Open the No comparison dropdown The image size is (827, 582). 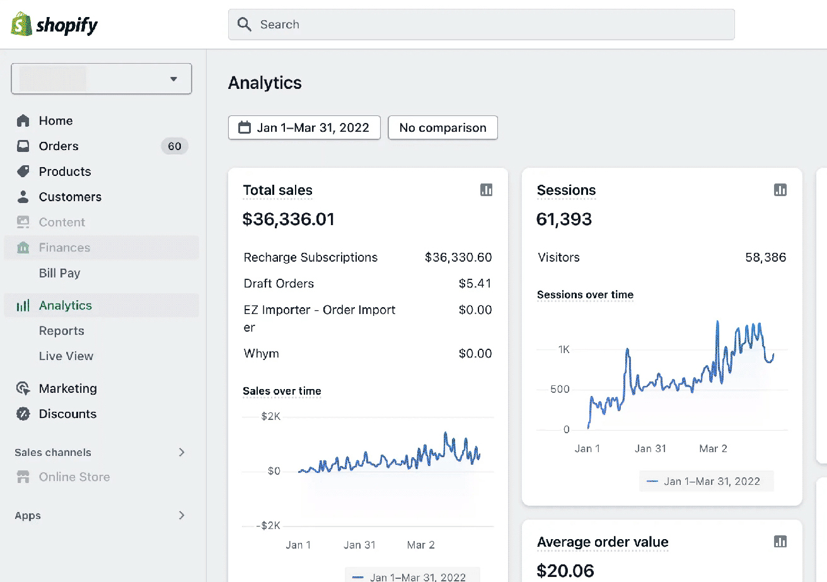click(443, 127)
